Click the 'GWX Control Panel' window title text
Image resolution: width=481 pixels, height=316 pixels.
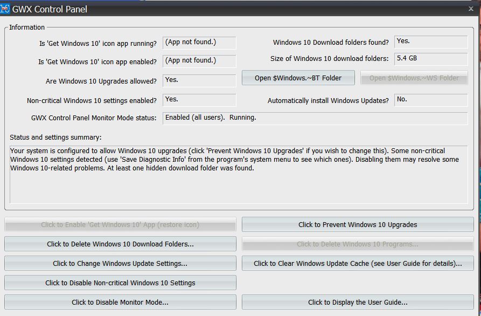pyautogui.click(x=50, y=9)
